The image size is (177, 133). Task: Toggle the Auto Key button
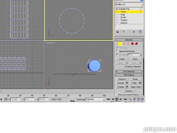pos(81,99)
